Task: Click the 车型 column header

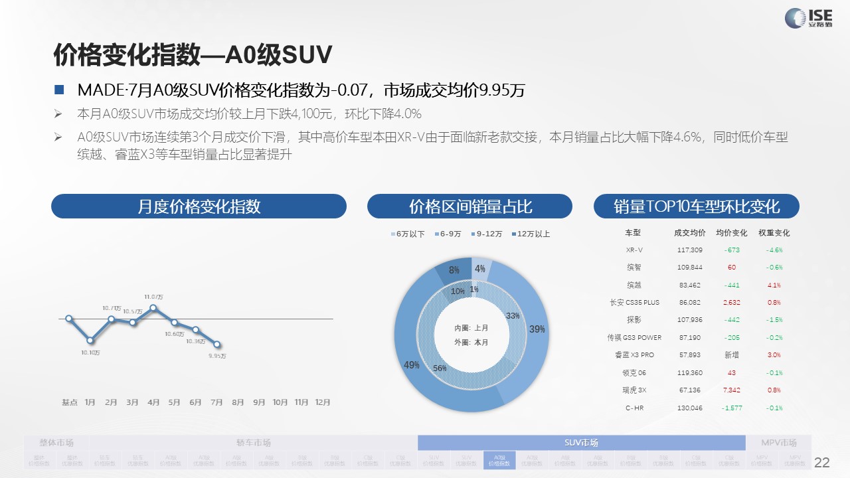Action: [x=633, y=233]
